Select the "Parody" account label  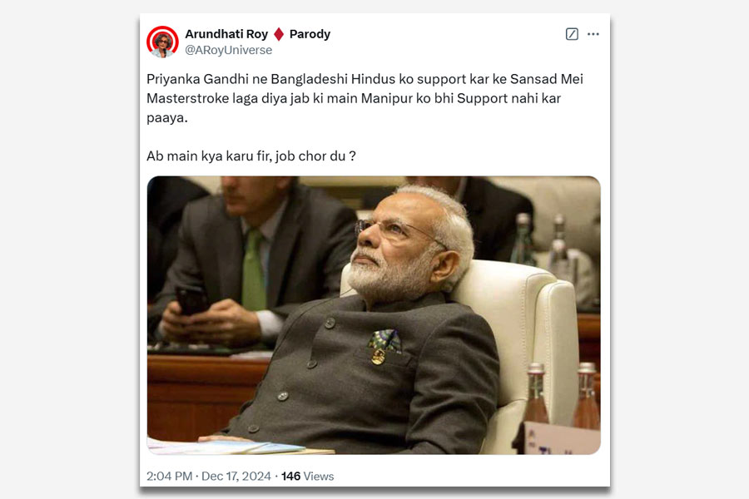point(310,34)
